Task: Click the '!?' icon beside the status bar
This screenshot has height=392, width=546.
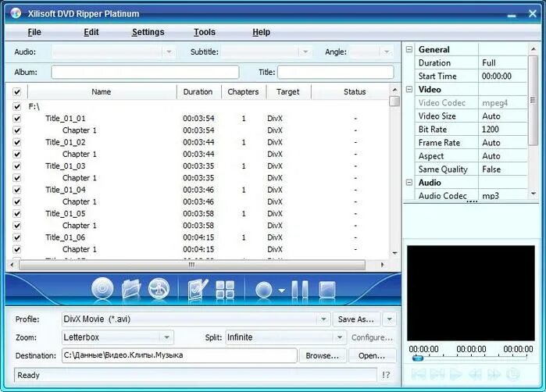Action: (386, 375)
